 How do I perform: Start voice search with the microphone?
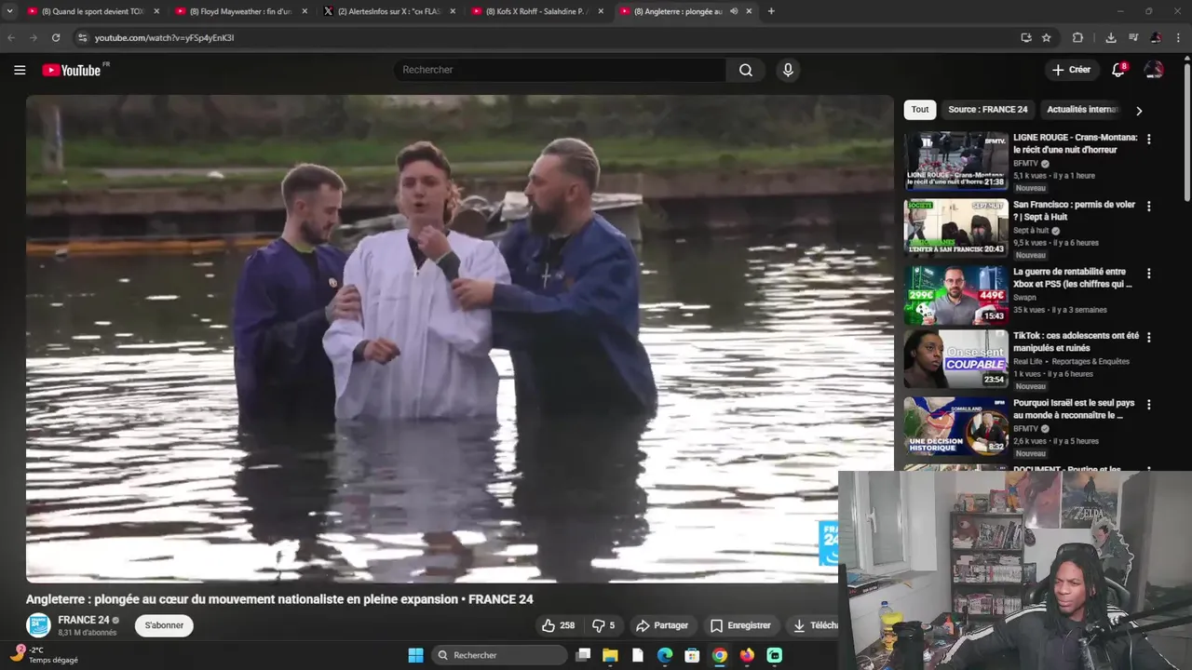[x=788, y=70]
